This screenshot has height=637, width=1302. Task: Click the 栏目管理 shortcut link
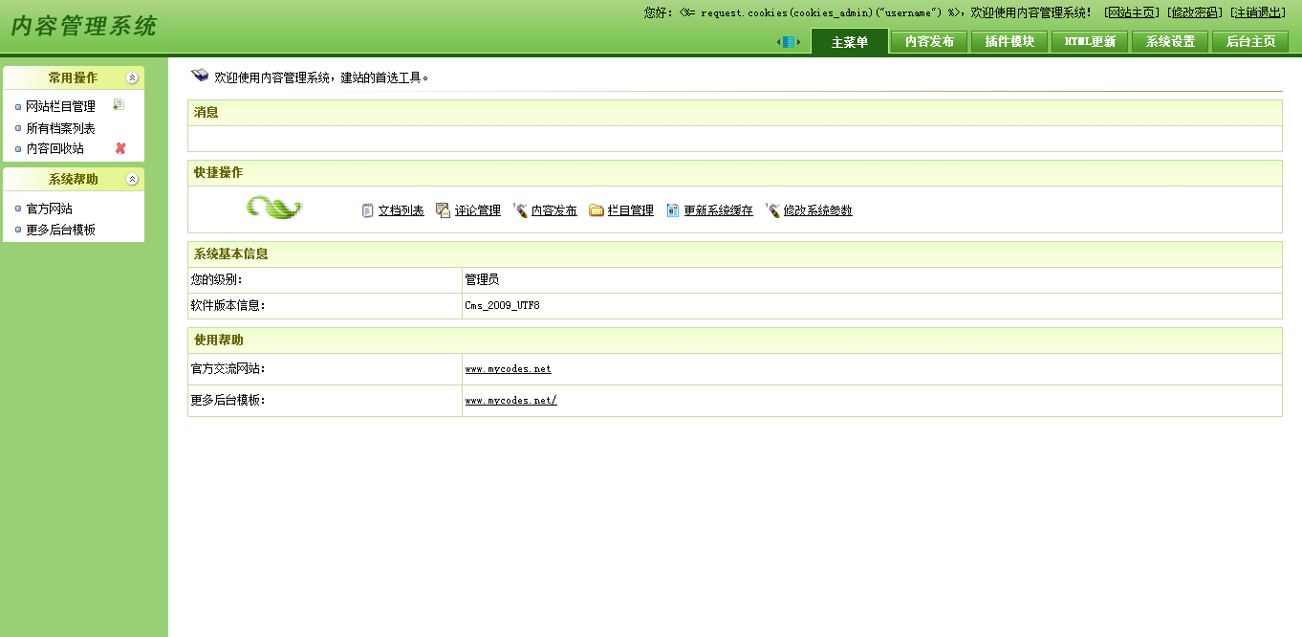[631, 210]
